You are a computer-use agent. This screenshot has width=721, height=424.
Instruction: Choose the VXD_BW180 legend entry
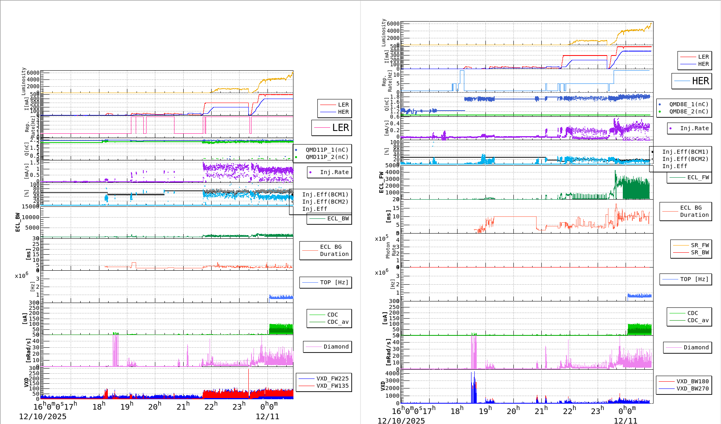[692, 381]
